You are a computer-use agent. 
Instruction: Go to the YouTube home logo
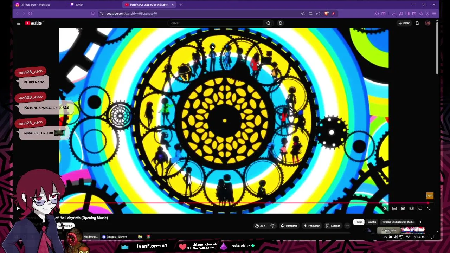pos(34,23)
